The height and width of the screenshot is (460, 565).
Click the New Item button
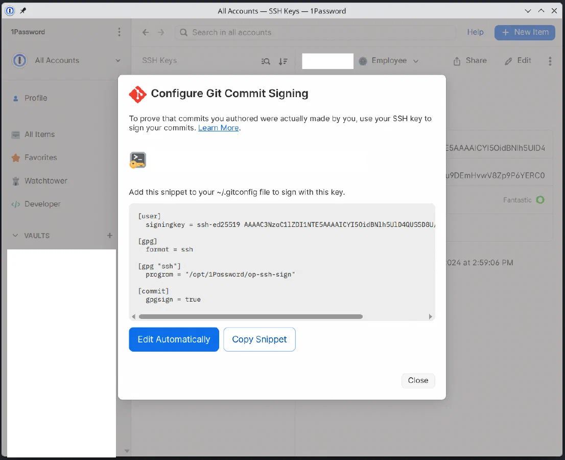(525, 32)
